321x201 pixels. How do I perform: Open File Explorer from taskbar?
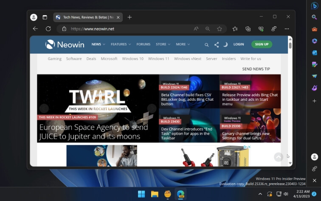tap(155, 194)
